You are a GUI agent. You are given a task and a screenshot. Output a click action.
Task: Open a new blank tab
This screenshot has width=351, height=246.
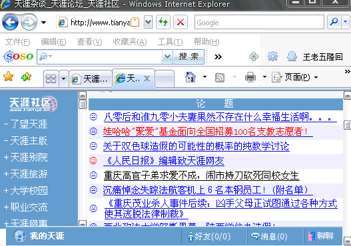(165, 78)
